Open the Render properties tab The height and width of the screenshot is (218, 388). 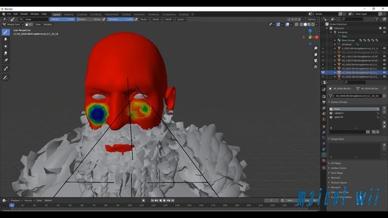[x=324, y=97]
